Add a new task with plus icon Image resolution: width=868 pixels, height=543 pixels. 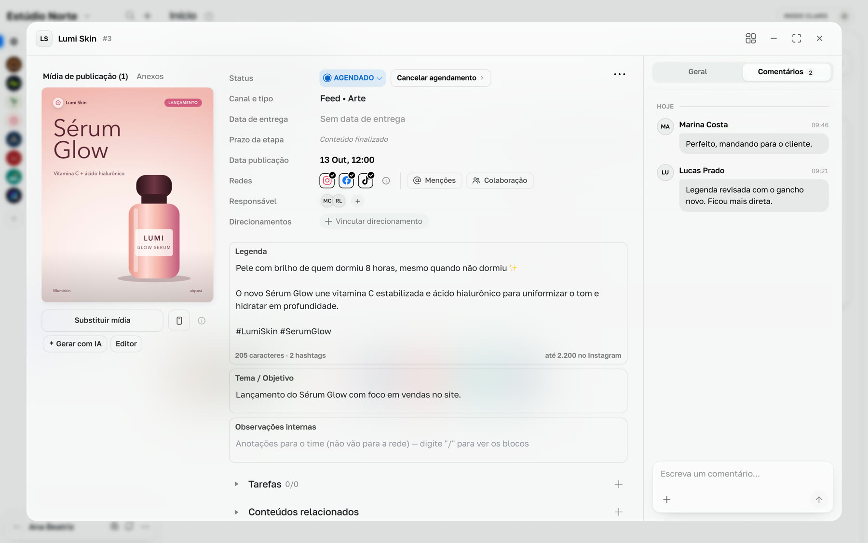[619, 484]
